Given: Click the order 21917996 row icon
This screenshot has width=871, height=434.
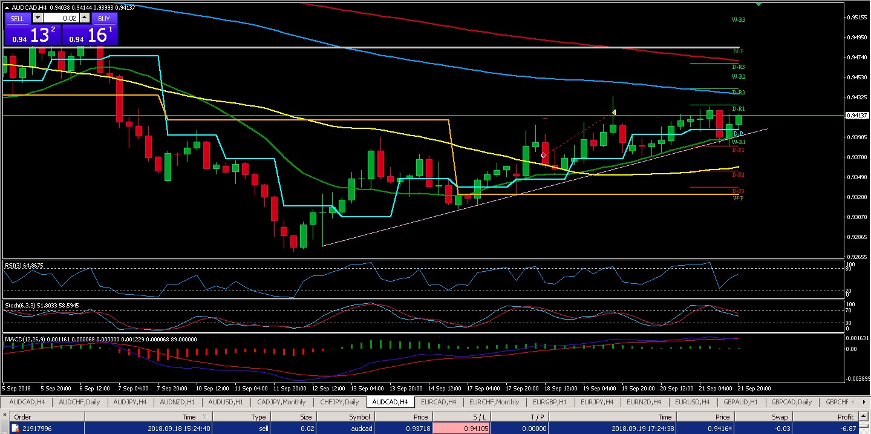Looking at the screenshot, I should click(16, 428).
